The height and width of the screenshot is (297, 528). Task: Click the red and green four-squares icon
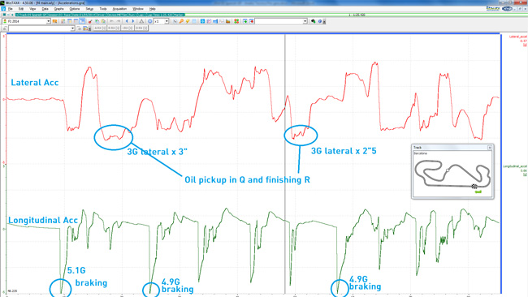click(236, 21)
